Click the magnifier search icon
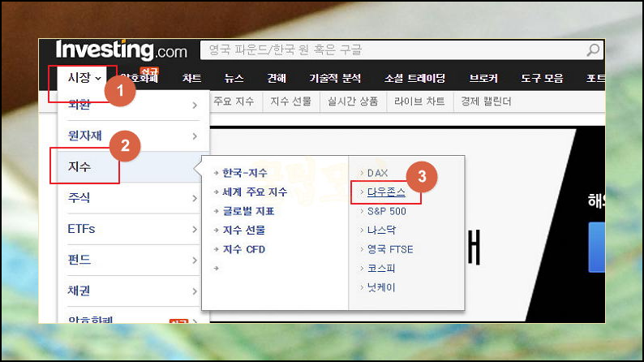 pos(593,50)
